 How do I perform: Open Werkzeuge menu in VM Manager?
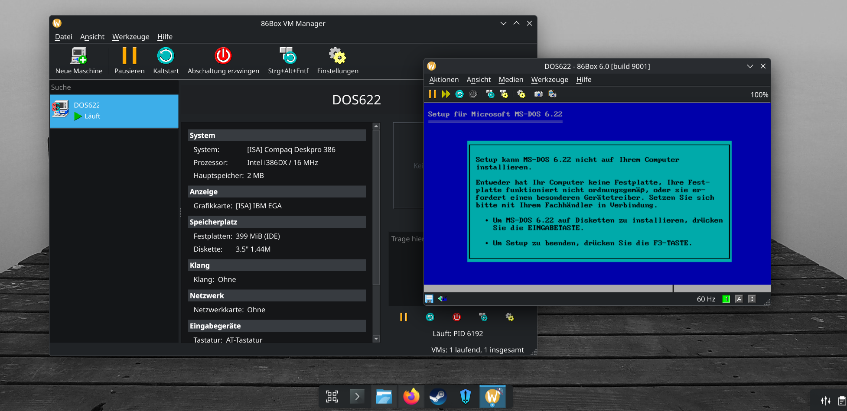(x=131, y=37)
